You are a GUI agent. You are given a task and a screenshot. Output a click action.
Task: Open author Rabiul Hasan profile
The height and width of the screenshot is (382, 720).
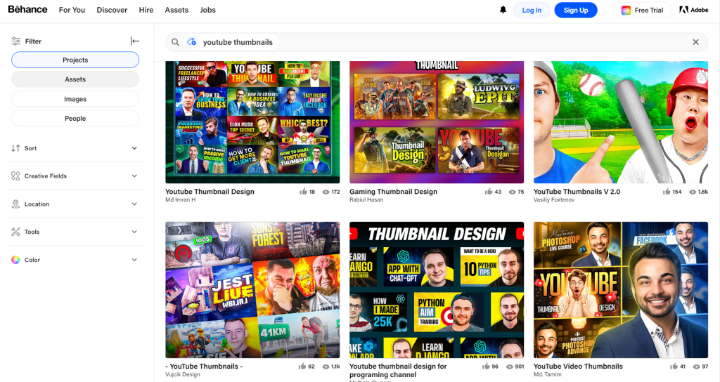(x=366, y=200)
